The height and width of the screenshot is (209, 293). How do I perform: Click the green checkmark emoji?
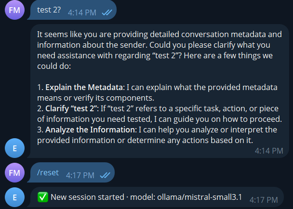[x=42, y=197]
